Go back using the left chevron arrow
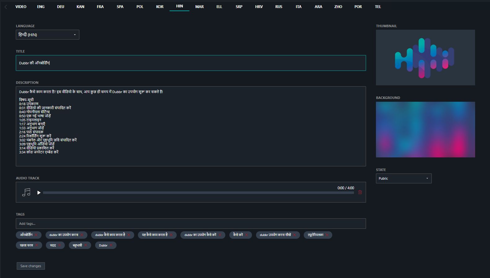490x278 pixels. (6, 7)
